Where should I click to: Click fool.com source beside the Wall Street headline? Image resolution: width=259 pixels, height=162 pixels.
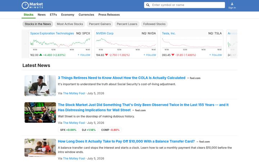click(140, 110)
